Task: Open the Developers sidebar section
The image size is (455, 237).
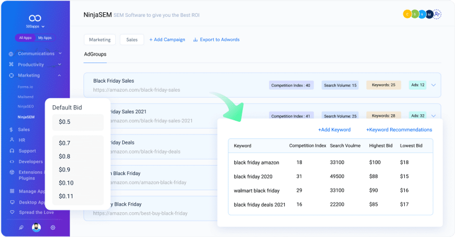Action: pyautogui.click(x=31, y=161)
